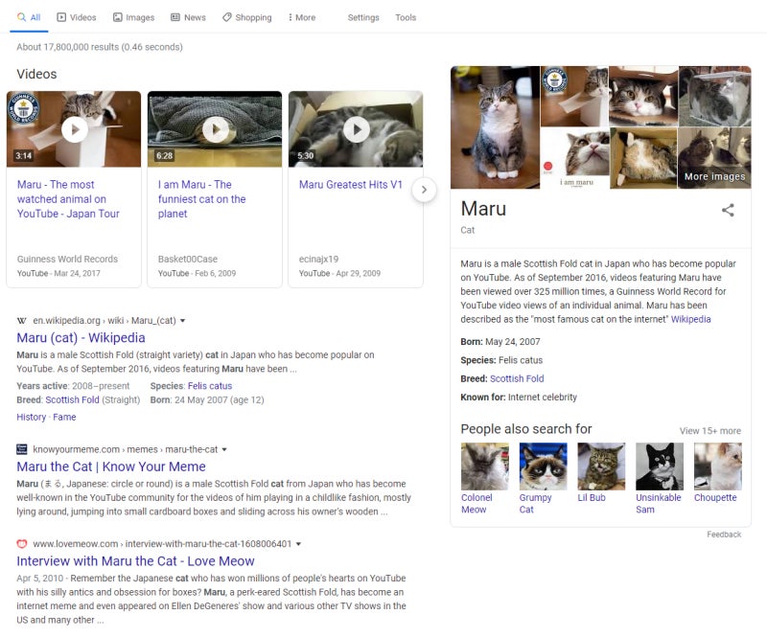Viewport: 767px width, 637px height.
Task: Expand the Wikipedia result URL dropdown arrow
Action: [x=183, y=321]
